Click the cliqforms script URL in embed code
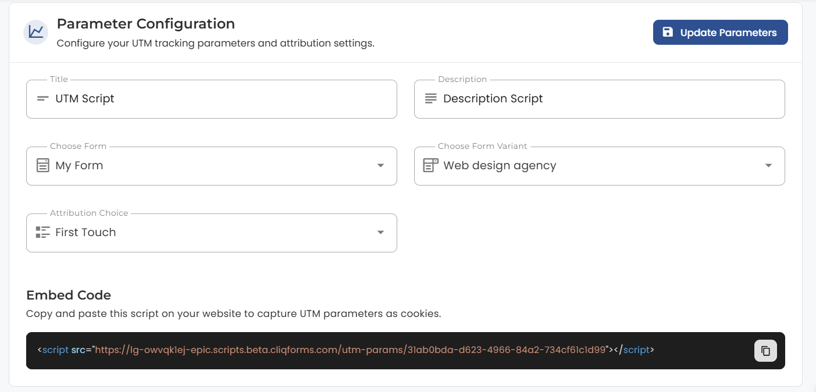The height and width of the screenshot is (392, 816). pyautogui.click(x=350, y=350)
